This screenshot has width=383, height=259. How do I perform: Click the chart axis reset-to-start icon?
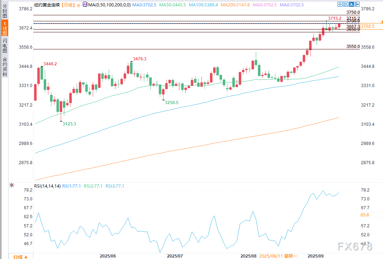click(346, 5)
